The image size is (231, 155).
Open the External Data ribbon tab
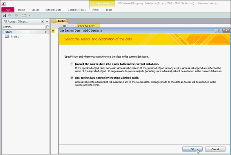click(53, 10)
